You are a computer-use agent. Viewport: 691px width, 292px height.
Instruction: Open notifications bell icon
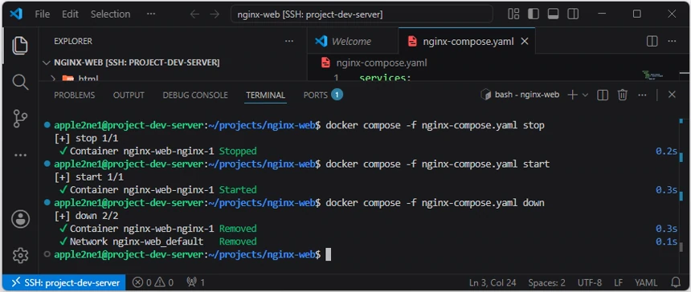(x=676, y=282)
